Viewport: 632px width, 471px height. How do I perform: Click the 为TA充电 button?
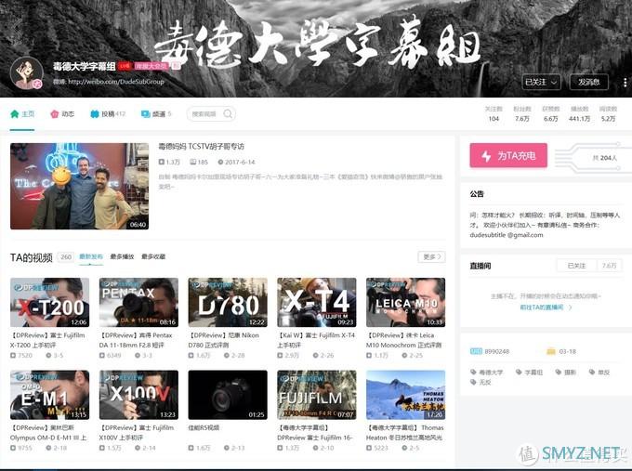tap(508, 155)
